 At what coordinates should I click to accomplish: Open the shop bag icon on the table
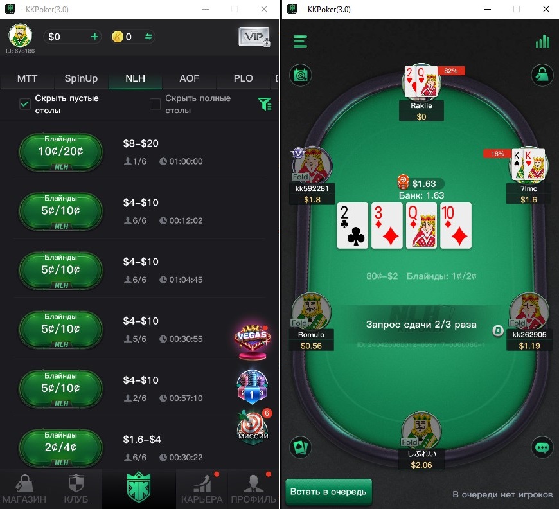[542, 75]
